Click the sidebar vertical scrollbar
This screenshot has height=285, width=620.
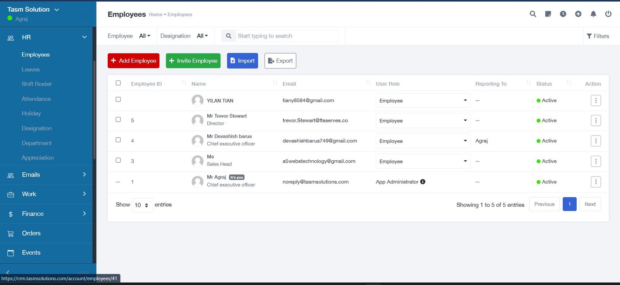click(94, 110)
